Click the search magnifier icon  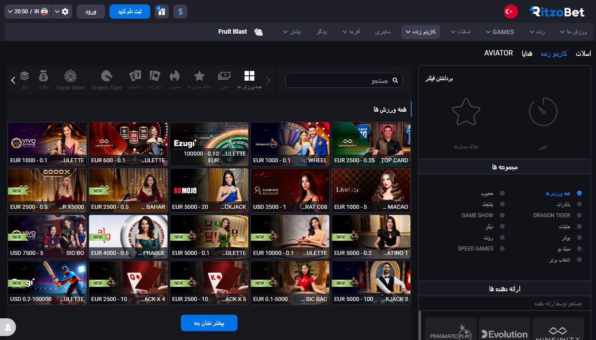395,80
